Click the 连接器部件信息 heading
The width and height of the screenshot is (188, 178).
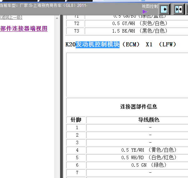139,107
